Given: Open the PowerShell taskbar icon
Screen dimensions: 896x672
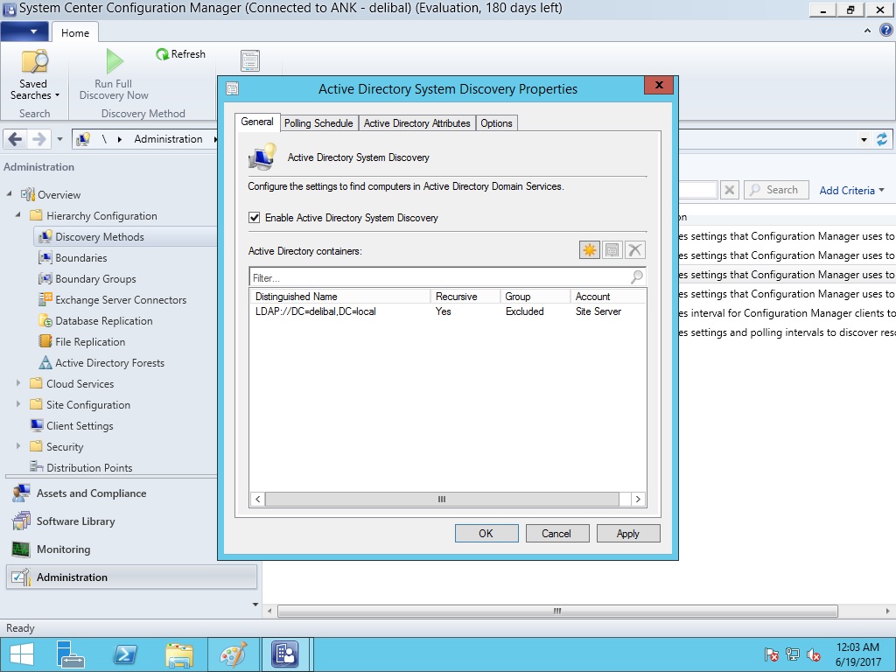Looking at the screenshot, I should pyautogui.click(x=125, y=654).
